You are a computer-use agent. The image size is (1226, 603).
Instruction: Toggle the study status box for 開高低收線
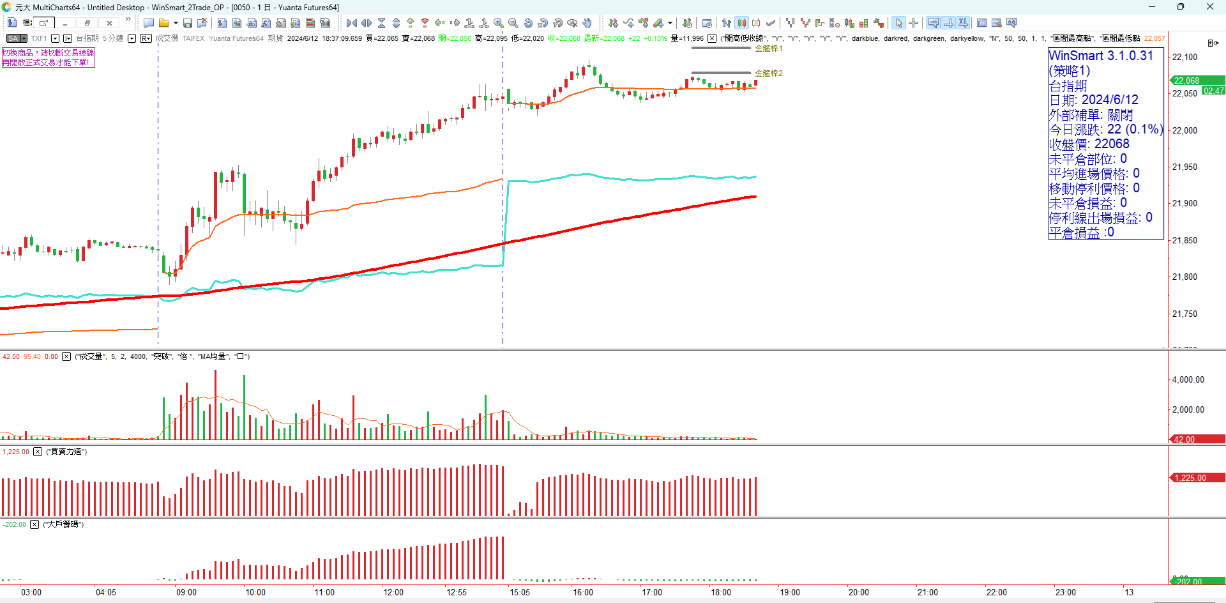tap(712, 38)
